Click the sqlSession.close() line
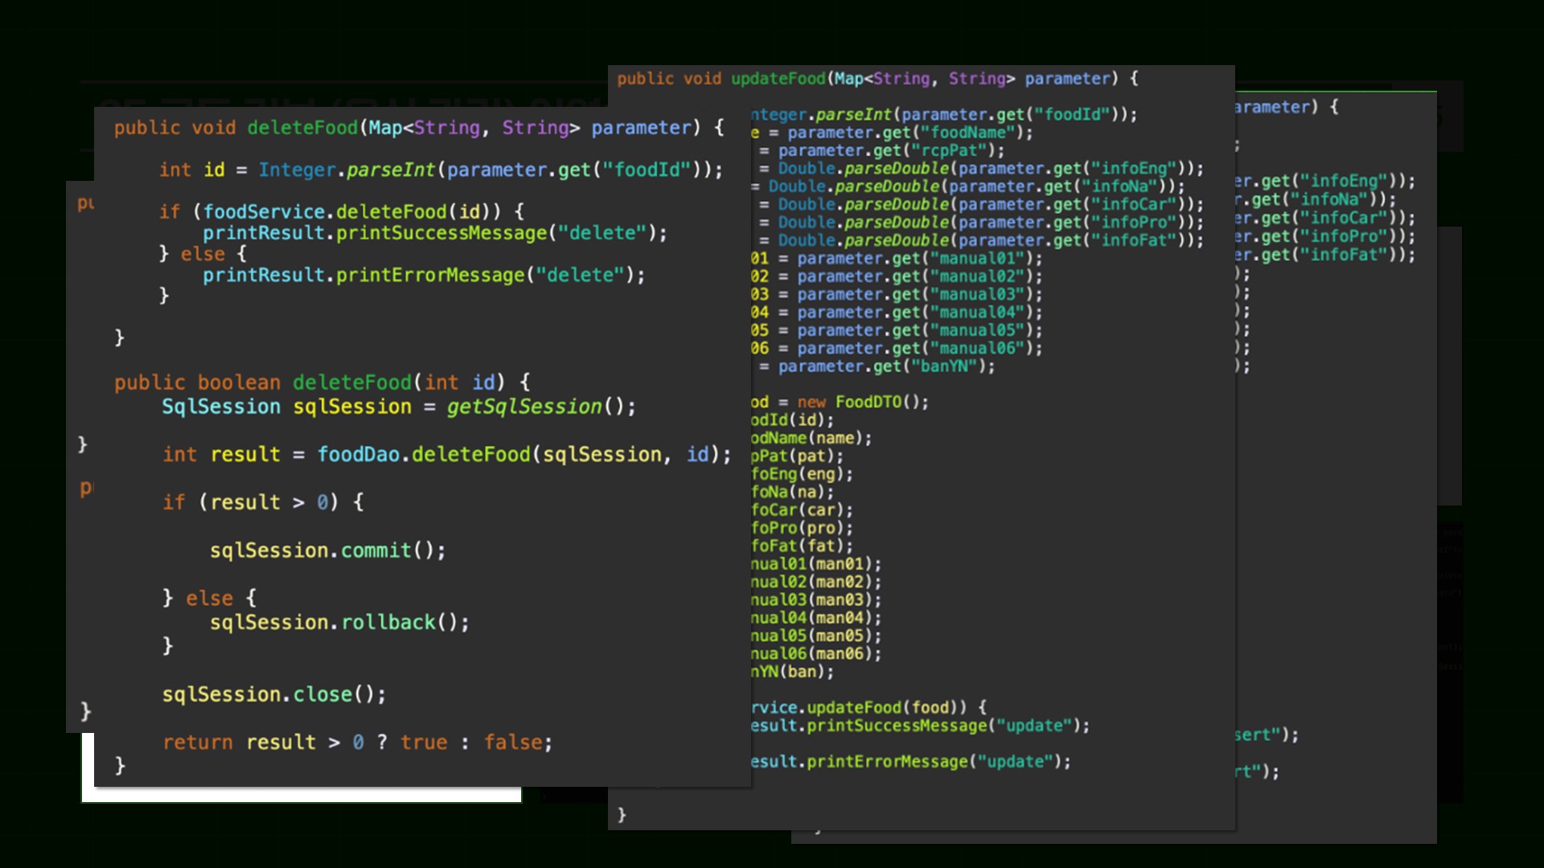The image size is (1544, 868). point(273,694)
